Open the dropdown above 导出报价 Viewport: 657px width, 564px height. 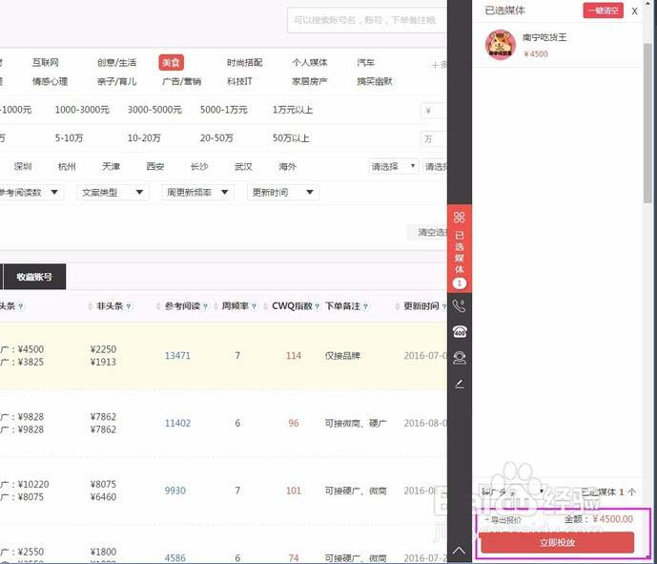pyautogui.click(x=512, y=491)
